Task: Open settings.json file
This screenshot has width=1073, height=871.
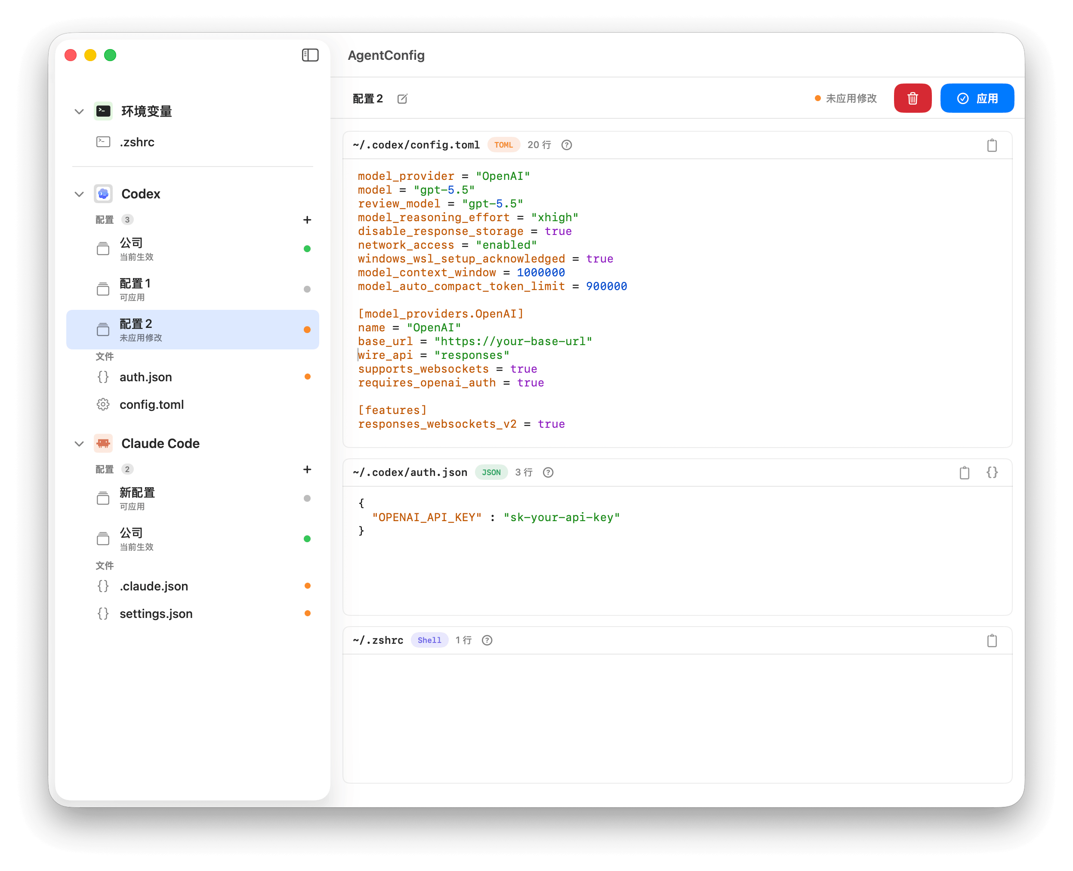Action: click(193, 614)
